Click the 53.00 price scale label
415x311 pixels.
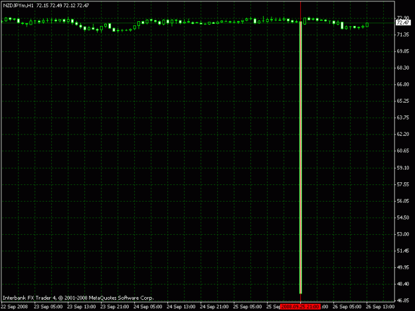coord(403,234)
